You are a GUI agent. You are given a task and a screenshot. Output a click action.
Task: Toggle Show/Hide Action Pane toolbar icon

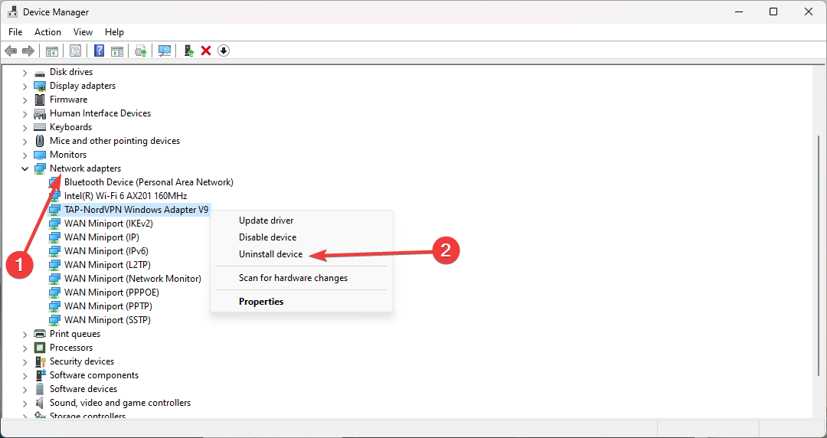pyautogui.click(x=117, y=51)
